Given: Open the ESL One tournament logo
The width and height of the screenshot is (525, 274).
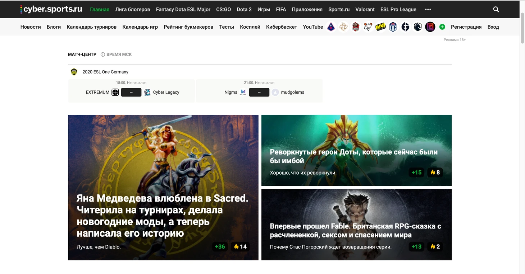Looking at the screenshot, I should pos(74,72).
